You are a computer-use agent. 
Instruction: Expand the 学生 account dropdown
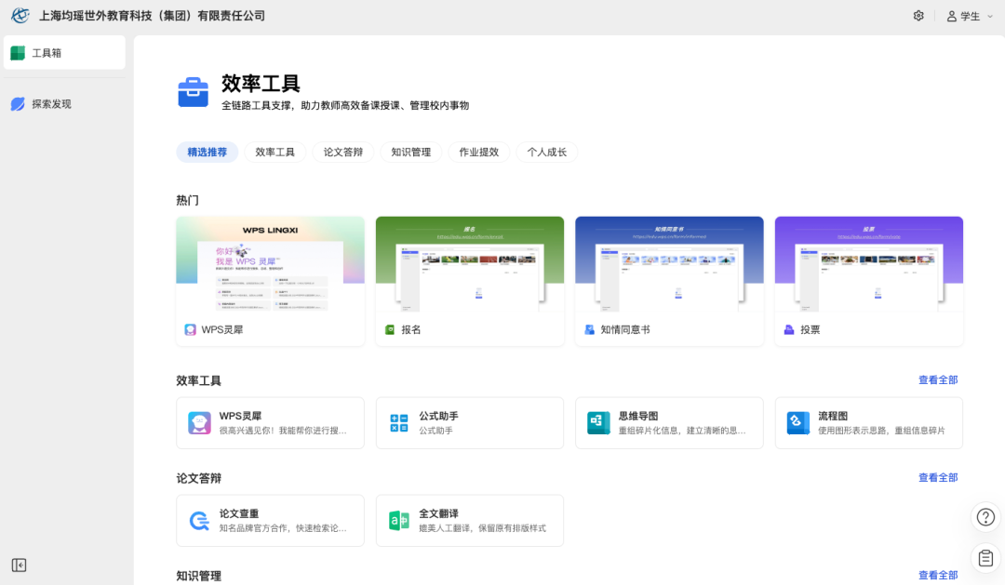969,15
